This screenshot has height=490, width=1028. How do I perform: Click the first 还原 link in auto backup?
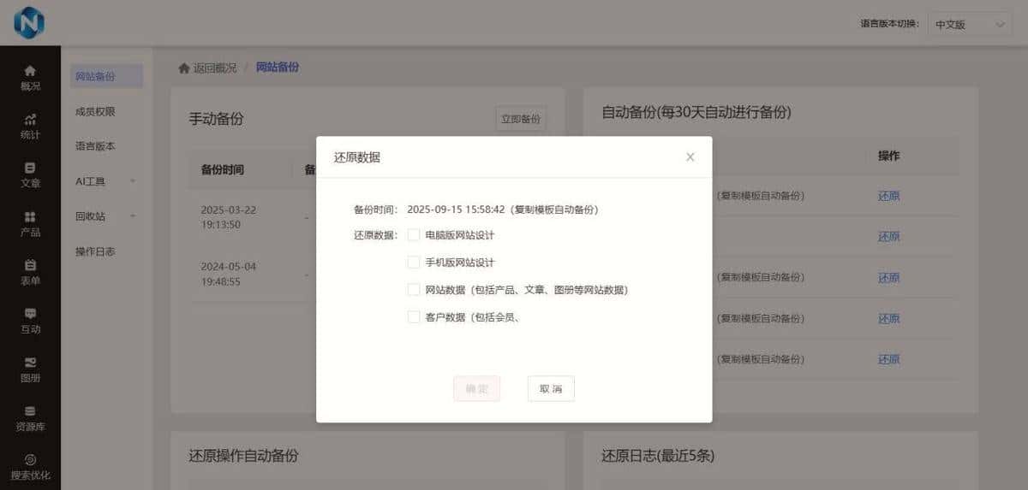click(889, 196)
